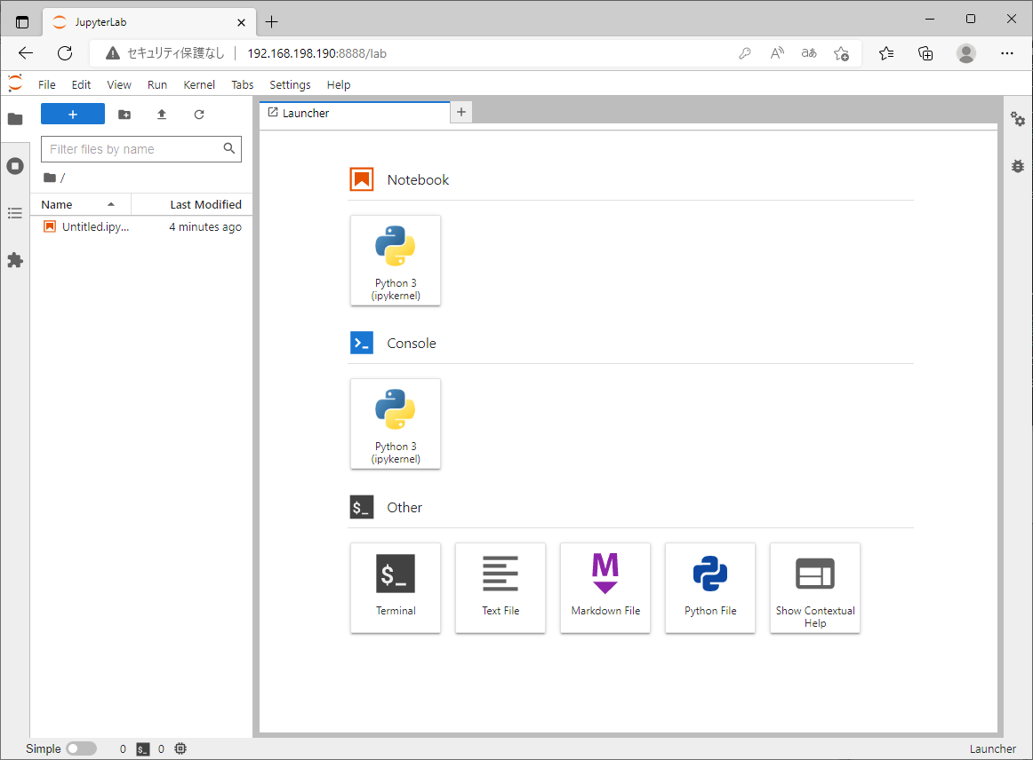Image resolution: width=1033 pixels, height=760 pixels.
Task: Open the Debugger bug icon
Action: point(1018,166)
